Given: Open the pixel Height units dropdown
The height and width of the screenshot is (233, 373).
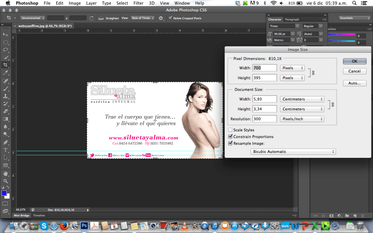Looking at the screenshot, I should (292, 78).
